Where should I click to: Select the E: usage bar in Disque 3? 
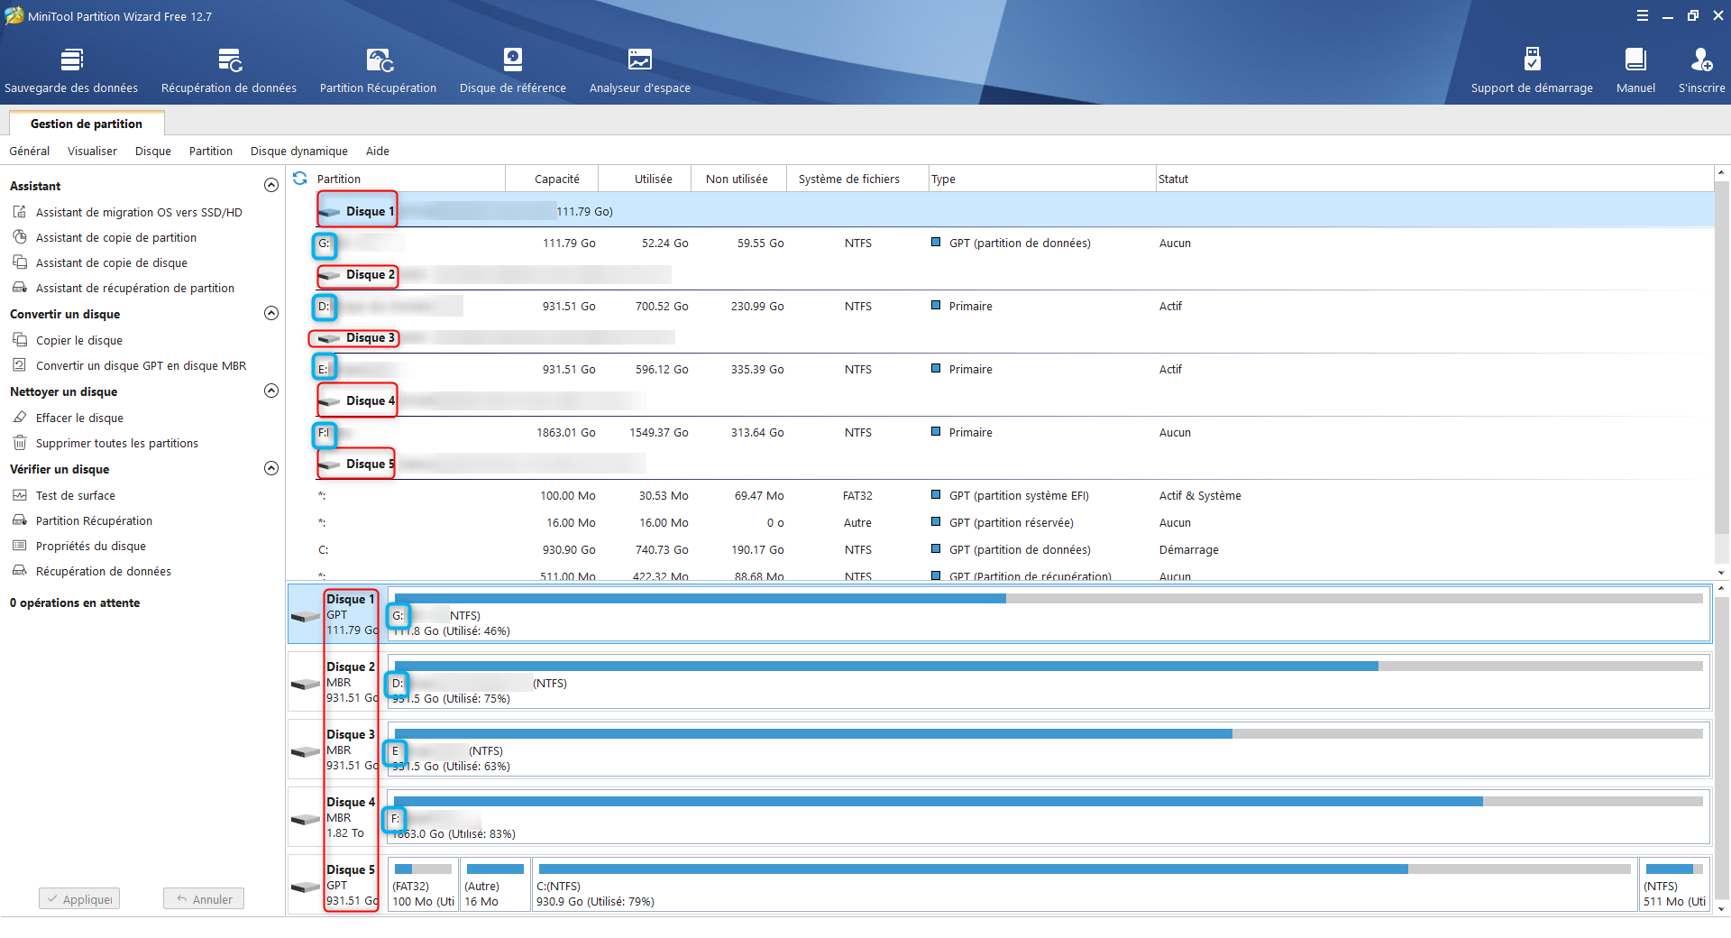[x=1049, y=734]
